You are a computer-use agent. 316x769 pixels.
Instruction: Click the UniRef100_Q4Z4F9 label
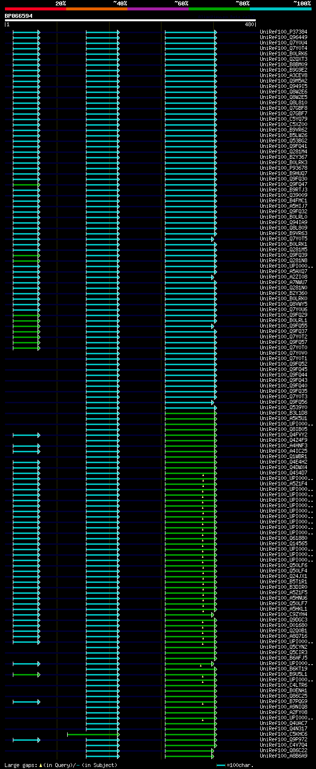click(x=283, y=440)
